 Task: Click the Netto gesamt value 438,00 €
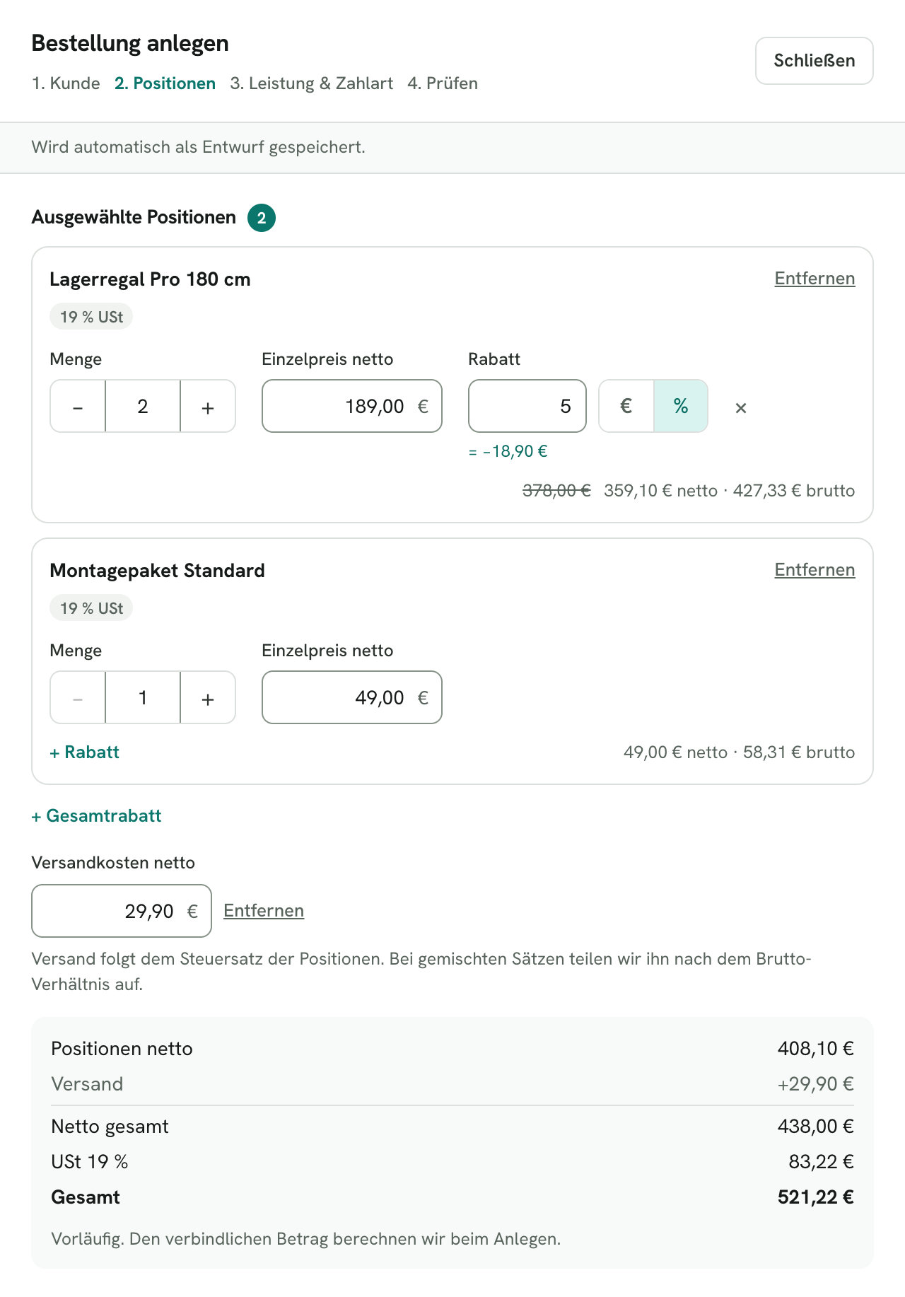816,1126
